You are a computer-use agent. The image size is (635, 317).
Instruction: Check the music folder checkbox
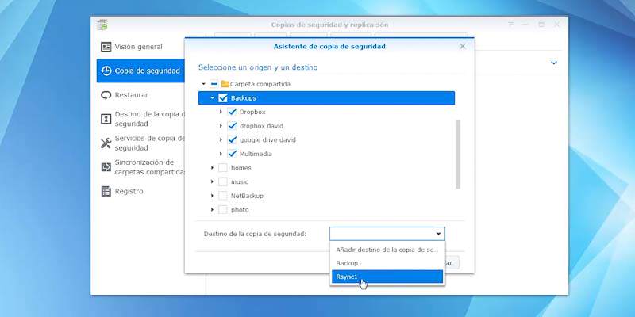(x=223, y=182)
